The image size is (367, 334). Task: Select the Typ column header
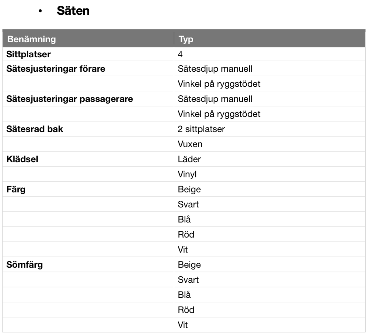coord(186,39)
